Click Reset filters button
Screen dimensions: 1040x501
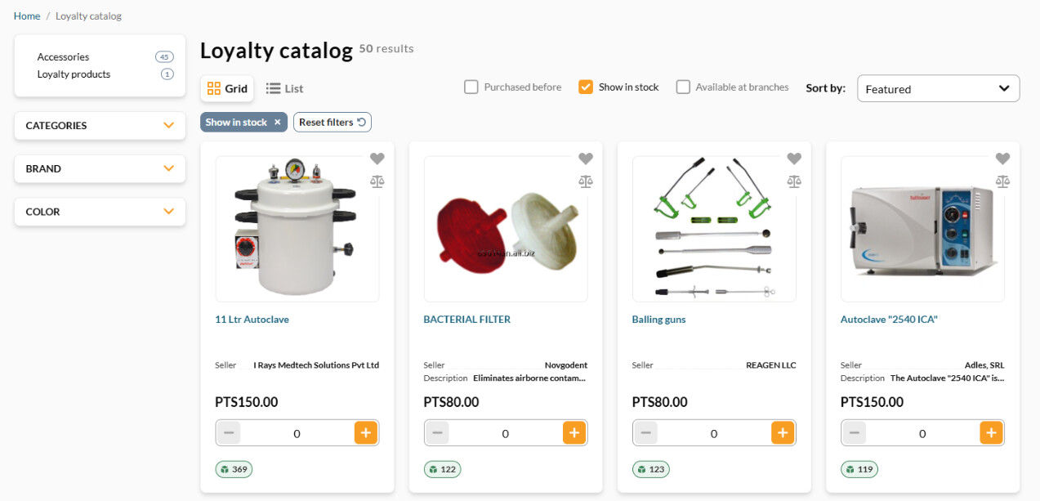point(333,122)
